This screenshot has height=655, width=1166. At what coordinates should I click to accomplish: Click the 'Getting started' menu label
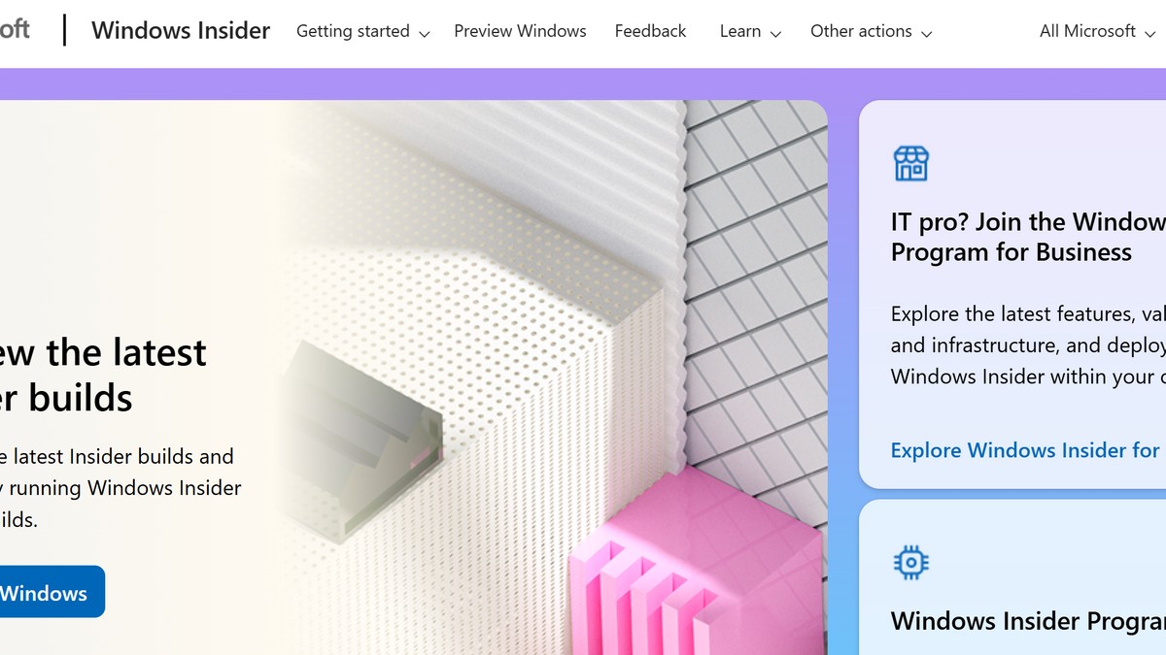(x=353, y=31)
